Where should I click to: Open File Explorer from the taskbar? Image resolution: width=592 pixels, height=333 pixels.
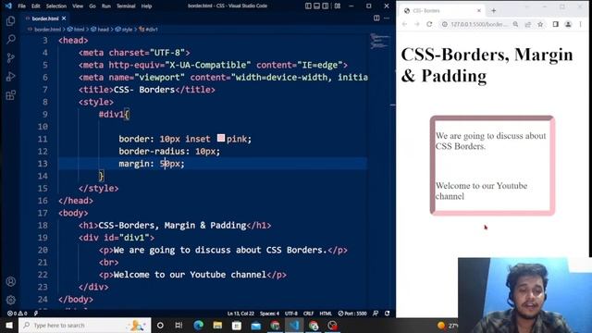217,325
